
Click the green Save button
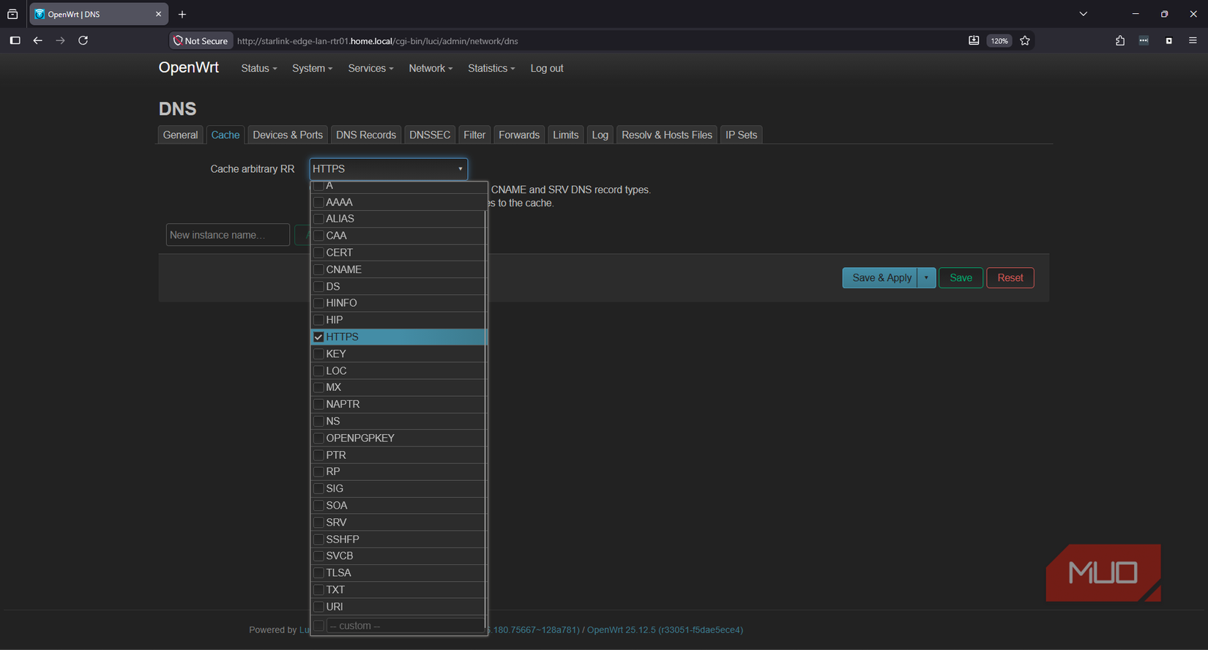click(x=961, y=277)
